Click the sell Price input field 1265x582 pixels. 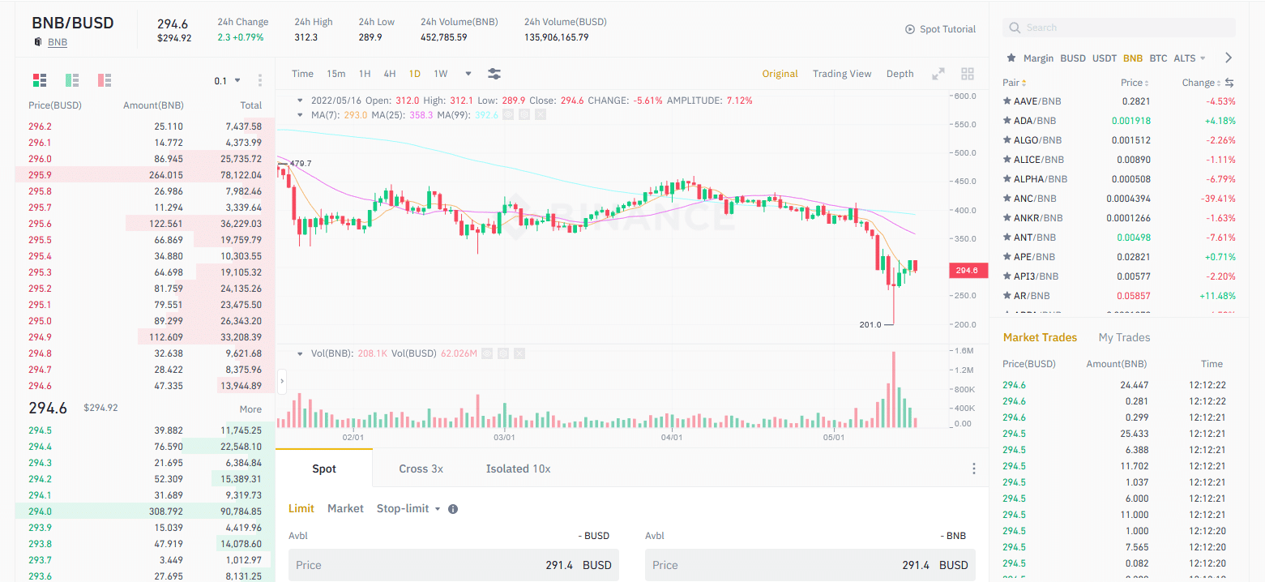(810, 565)
